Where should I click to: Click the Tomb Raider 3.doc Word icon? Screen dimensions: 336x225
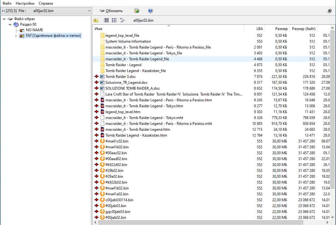click(103, 77)
